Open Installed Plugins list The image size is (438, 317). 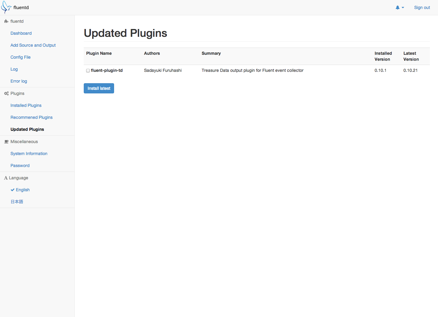[26, 105]
